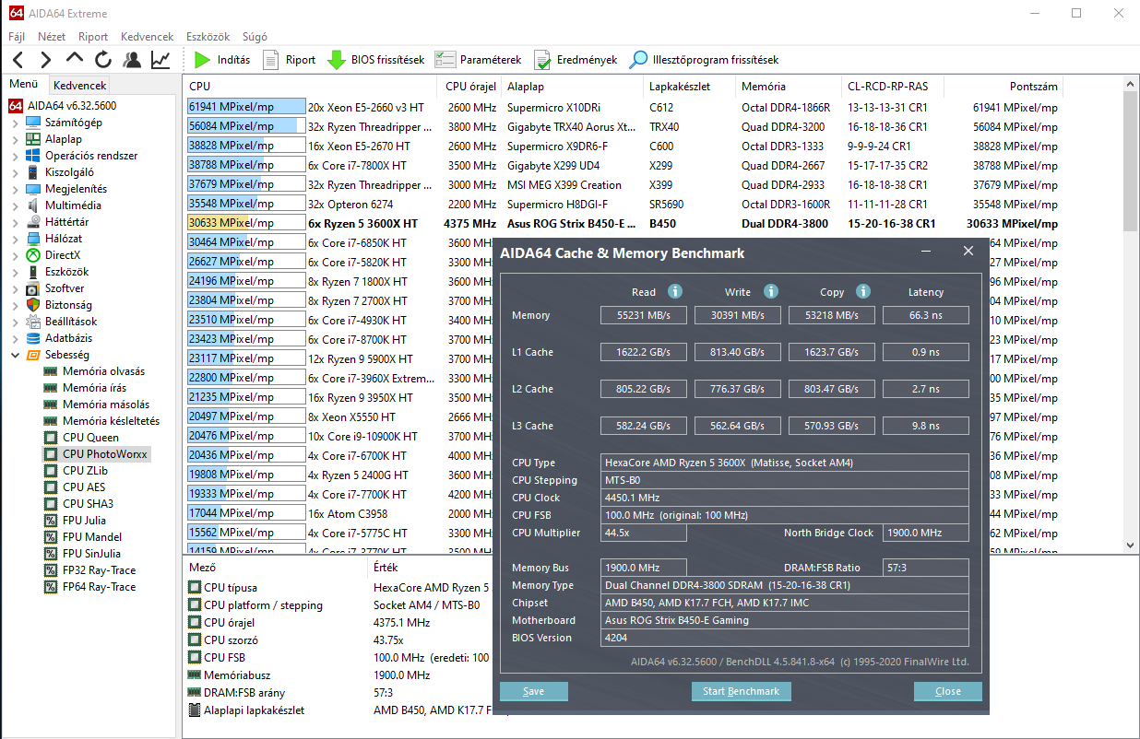This screenshot has height=739, width=1140.
Task: Click the green Indítás start arrow icon
Action: point(202,60)
